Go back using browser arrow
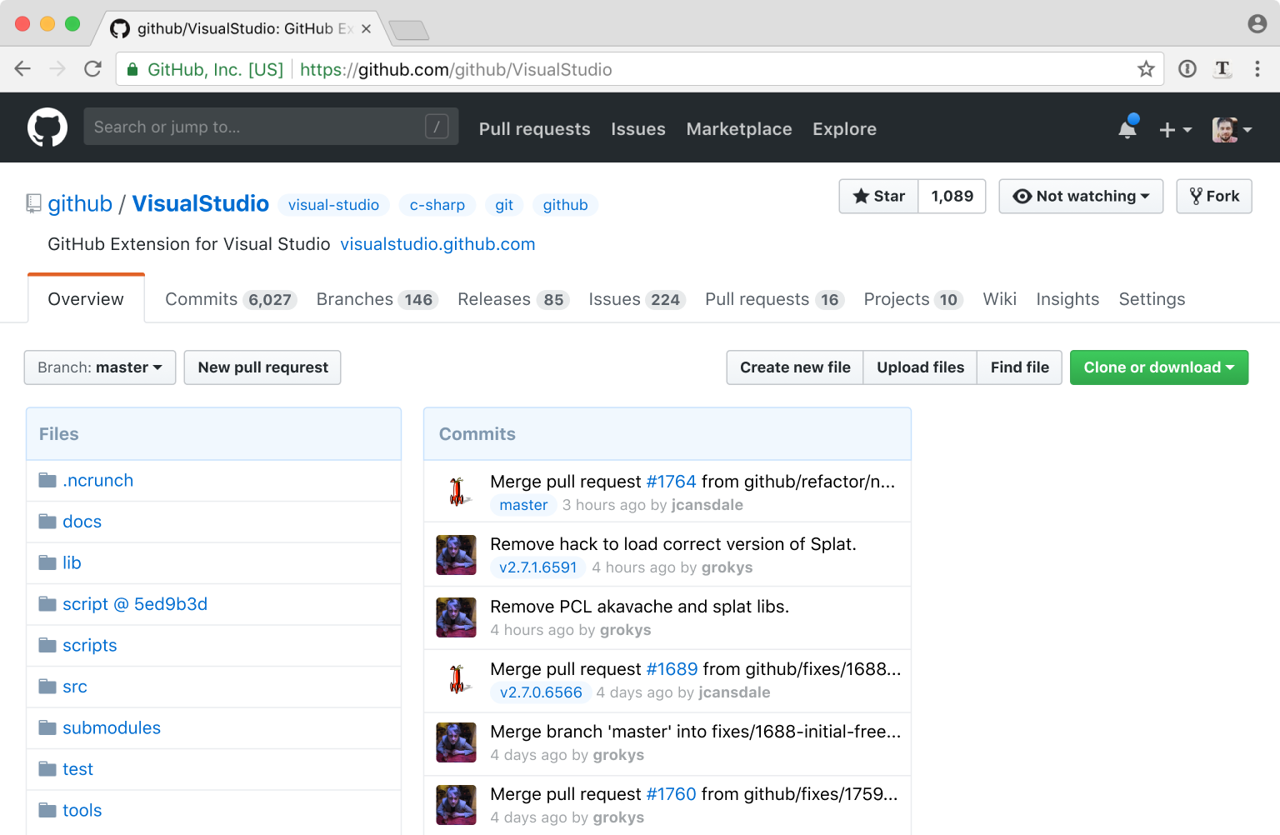 pos(22,69)
